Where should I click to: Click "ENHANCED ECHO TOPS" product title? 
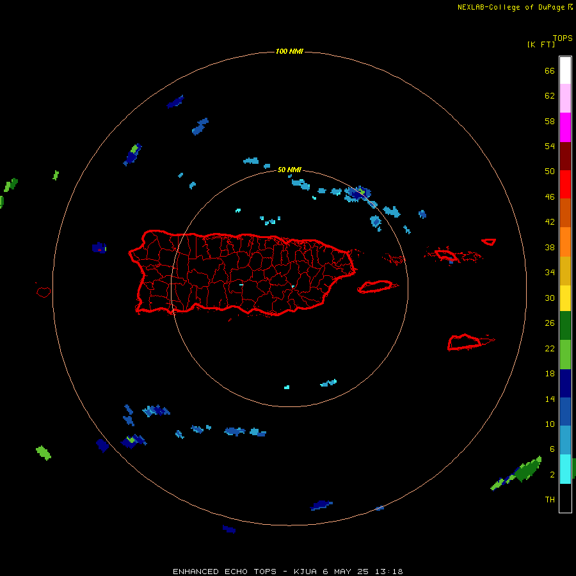click(225, 572)
